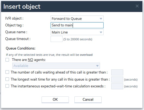
Task: Click the Main Line dropdown arrow
Action: pyautogui.click(x=101, y=32)
